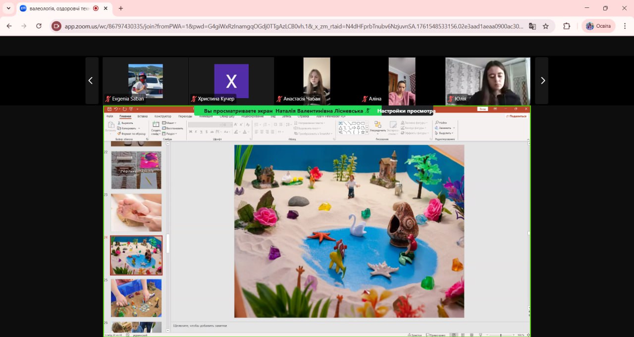Click Chrome's reload page icon

point(39,26)
